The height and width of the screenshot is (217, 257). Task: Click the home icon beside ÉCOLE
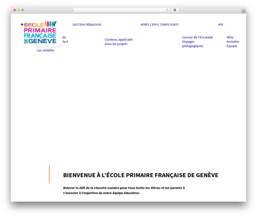22,25
